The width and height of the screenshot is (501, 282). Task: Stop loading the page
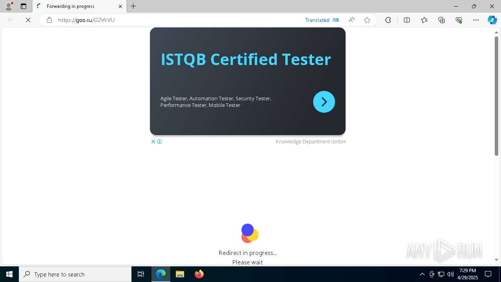[x=28, y=20]
